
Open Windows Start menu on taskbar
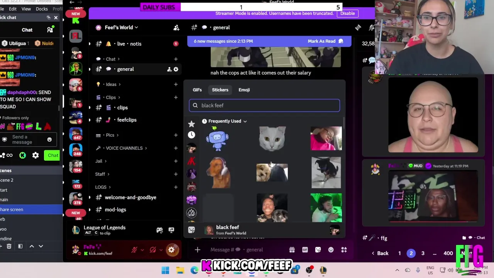click(x=165, y=270)
